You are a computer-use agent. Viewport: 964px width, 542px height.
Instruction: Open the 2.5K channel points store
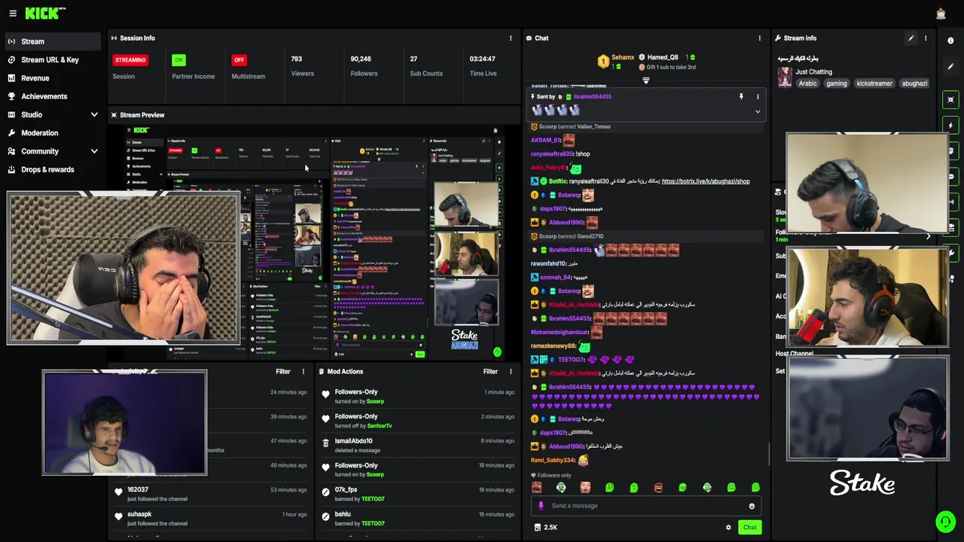point(545,528)
